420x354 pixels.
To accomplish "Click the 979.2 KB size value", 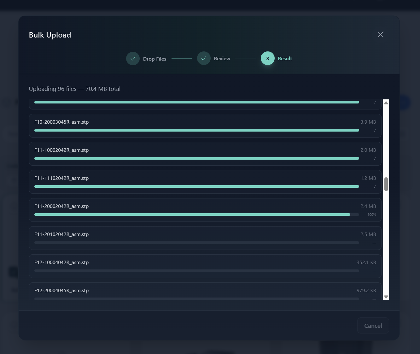I will pyautogui.click(x=366, y=290).
